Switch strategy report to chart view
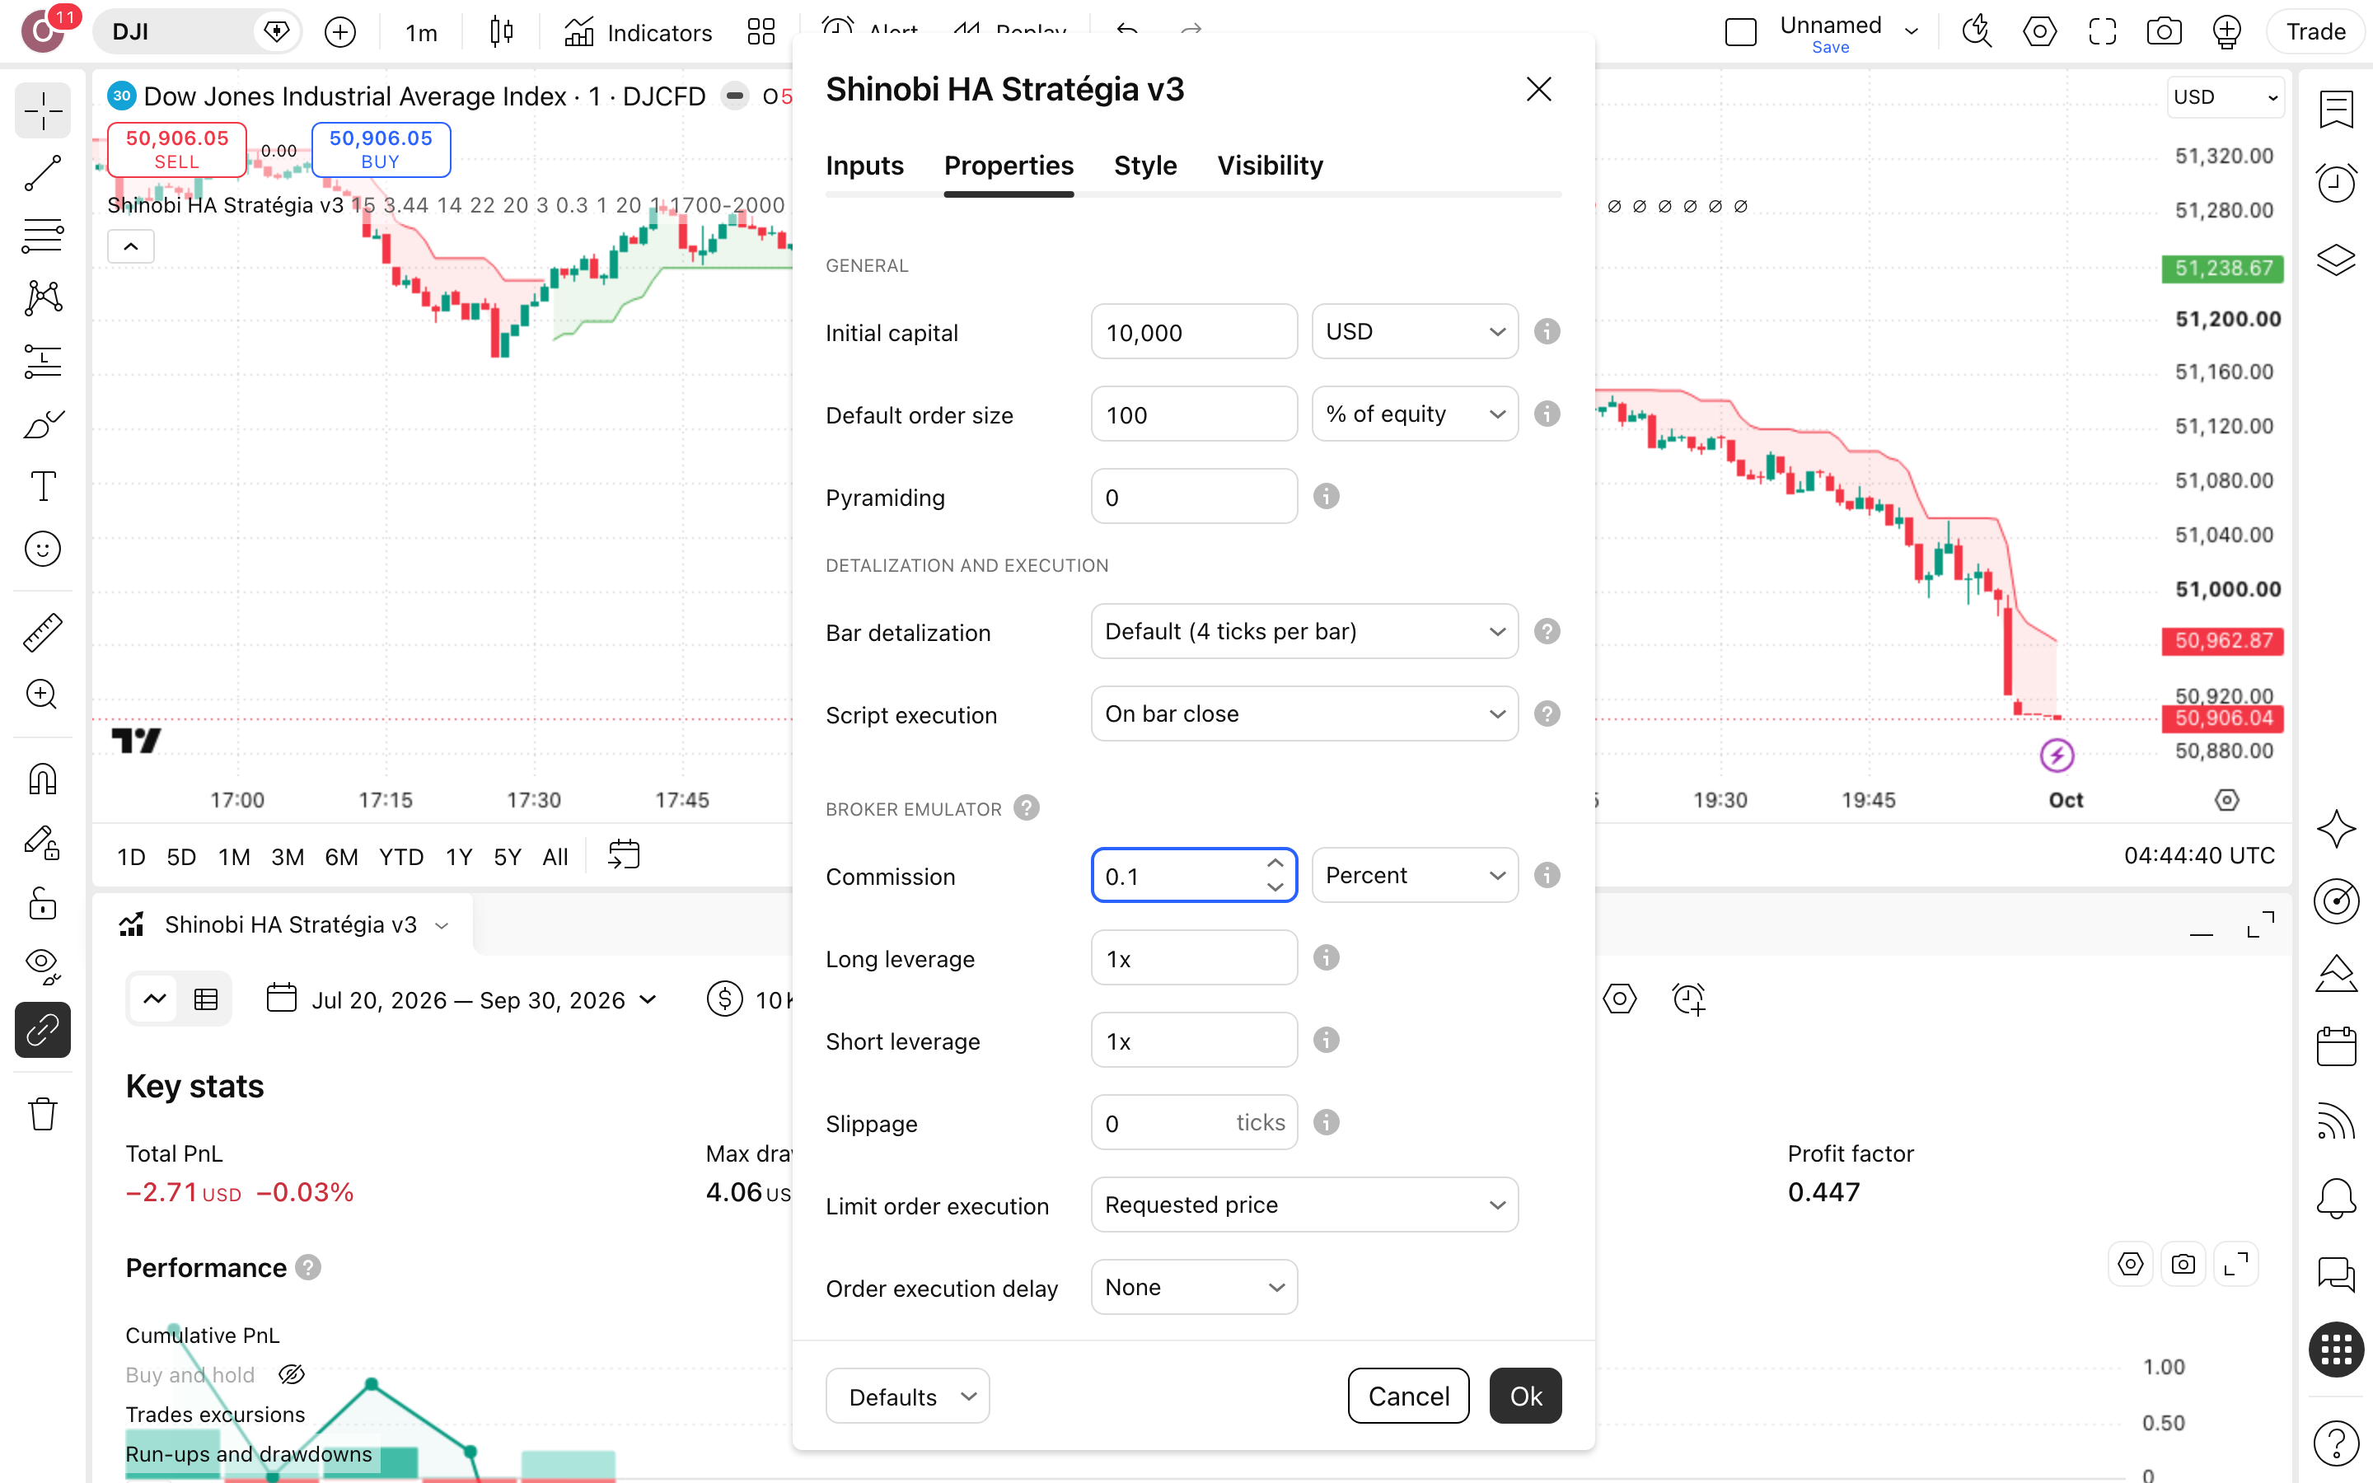Viewport: 2373px width, 1483px height. click(x=155, y=999)
